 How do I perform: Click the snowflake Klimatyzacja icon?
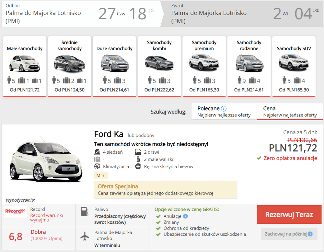(x=97, y=166)
